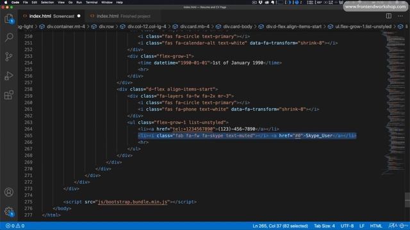
Task: Open the Code application menu
Action: point(15,3)
